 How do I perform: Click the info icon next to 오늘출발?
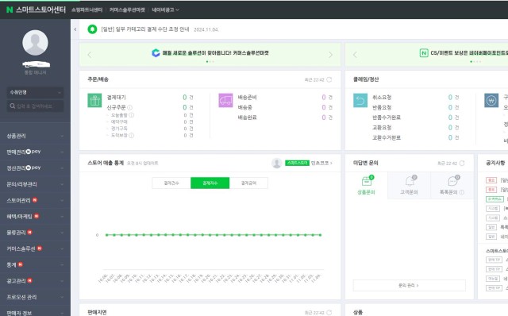point(131,115)
